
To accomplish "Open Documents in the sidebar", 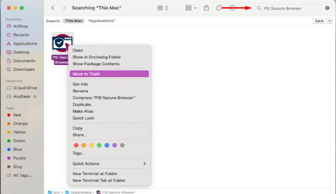I will click(24, 61).
